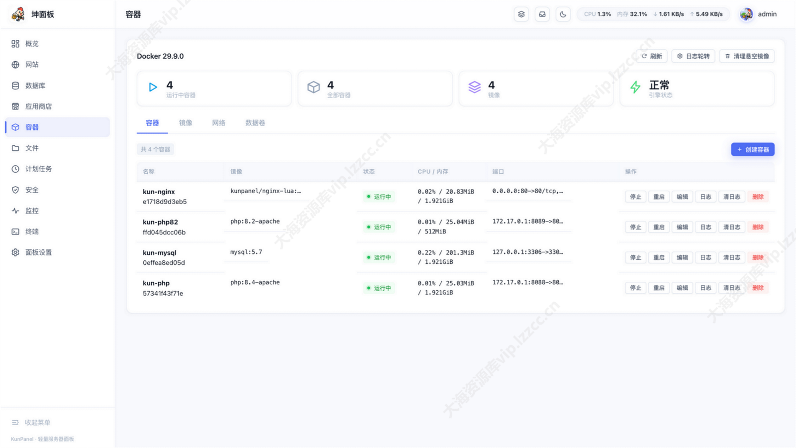796x448 pixels.
Task: Click 清理悬空镜像 button
Action: click(x=747, y=56)
